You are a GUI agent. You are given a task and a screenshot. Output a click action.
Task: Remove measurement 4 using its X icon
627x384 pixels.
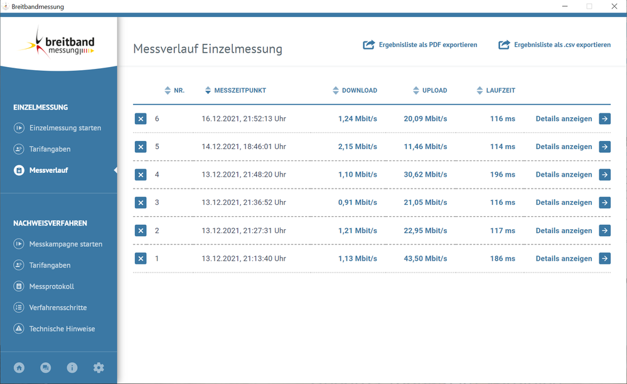141,174
